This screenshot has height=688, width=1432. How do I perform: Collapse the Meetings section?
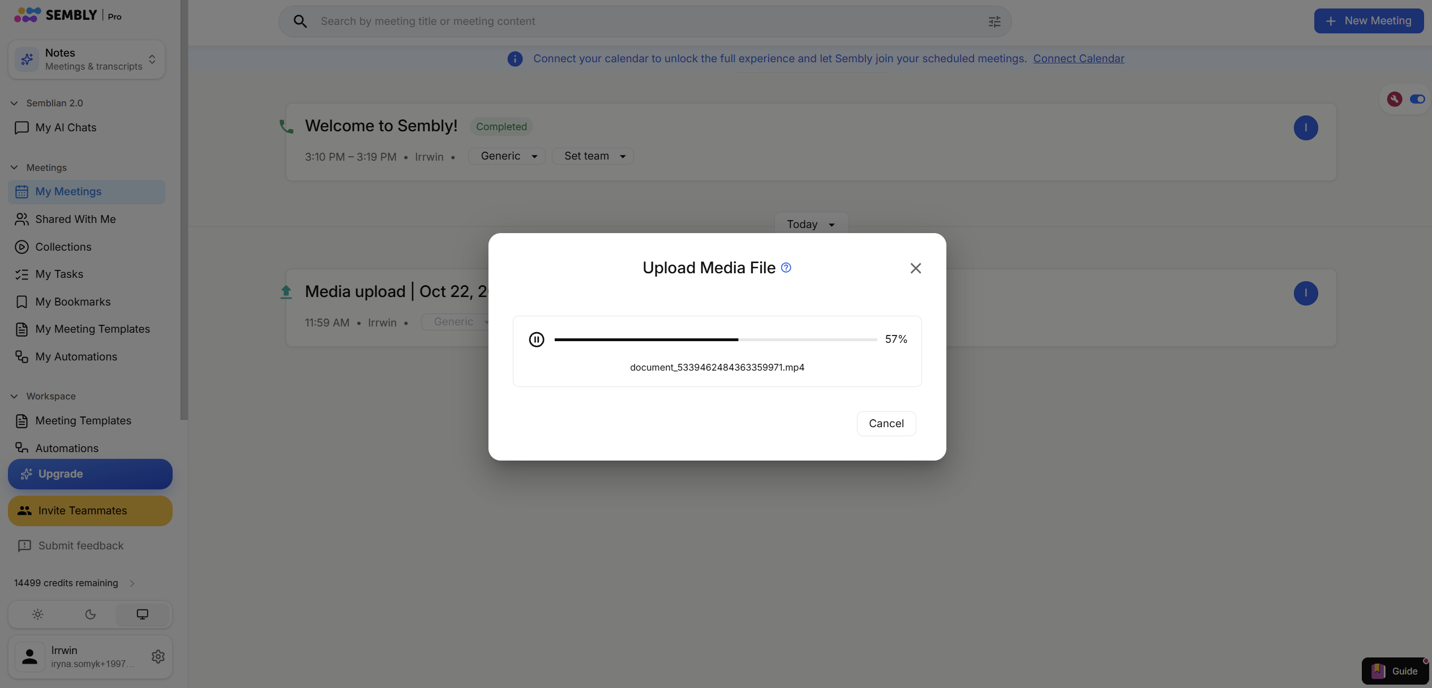pyautogui.click(x=14, y=167)
